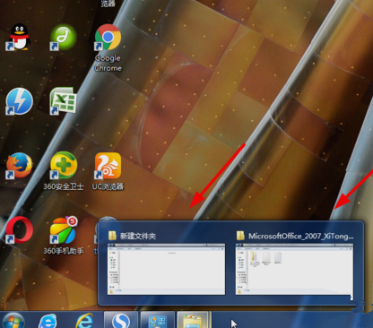The height and width of the screenshot is (328, 373).
Task: Click the Windows Explorer folder taskbar button
Action: click(194, 320)
